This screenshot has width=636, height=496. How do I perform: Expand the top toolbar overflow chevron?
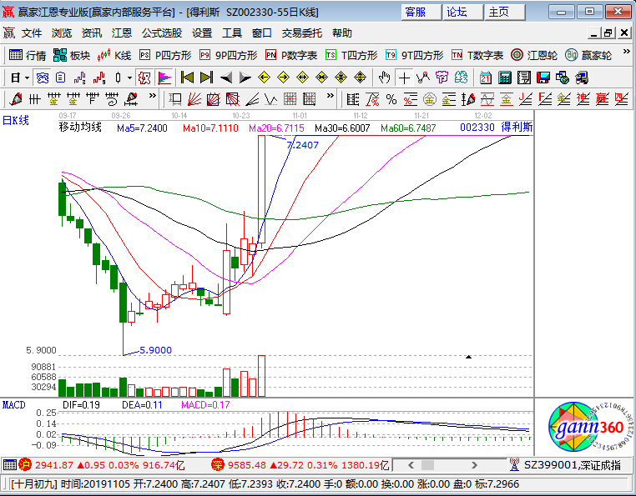(626, 52)
